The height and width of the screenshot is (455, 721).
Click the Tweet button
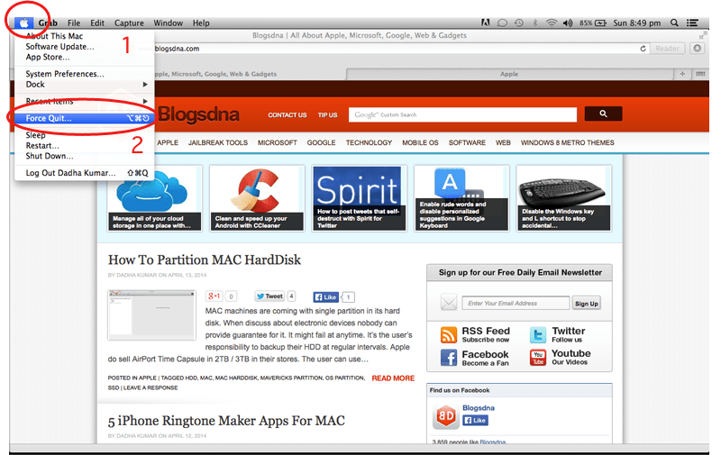click(269, 296)
